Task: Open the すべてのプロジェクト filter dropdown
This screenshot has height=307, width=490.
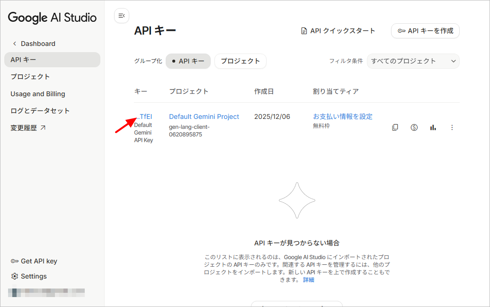Action: 413,61
